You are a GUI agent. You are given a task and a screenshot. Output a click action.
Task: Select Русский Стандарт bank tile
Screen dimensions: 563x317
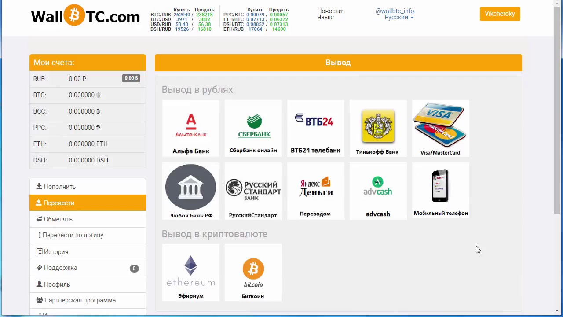pos(253,191)
